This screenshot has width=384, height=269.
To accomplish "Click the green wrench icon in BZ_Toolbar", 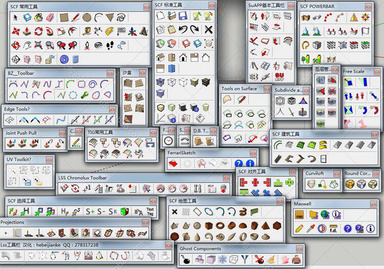I will tap(84, 95).
